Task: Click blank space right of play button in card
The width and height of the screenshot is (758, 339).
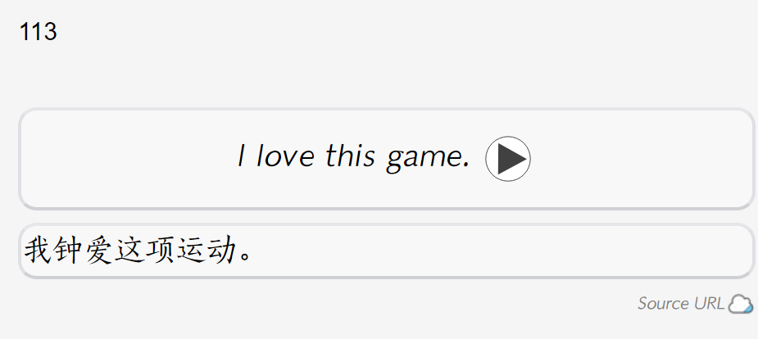Action: click(x=641, y=159)
